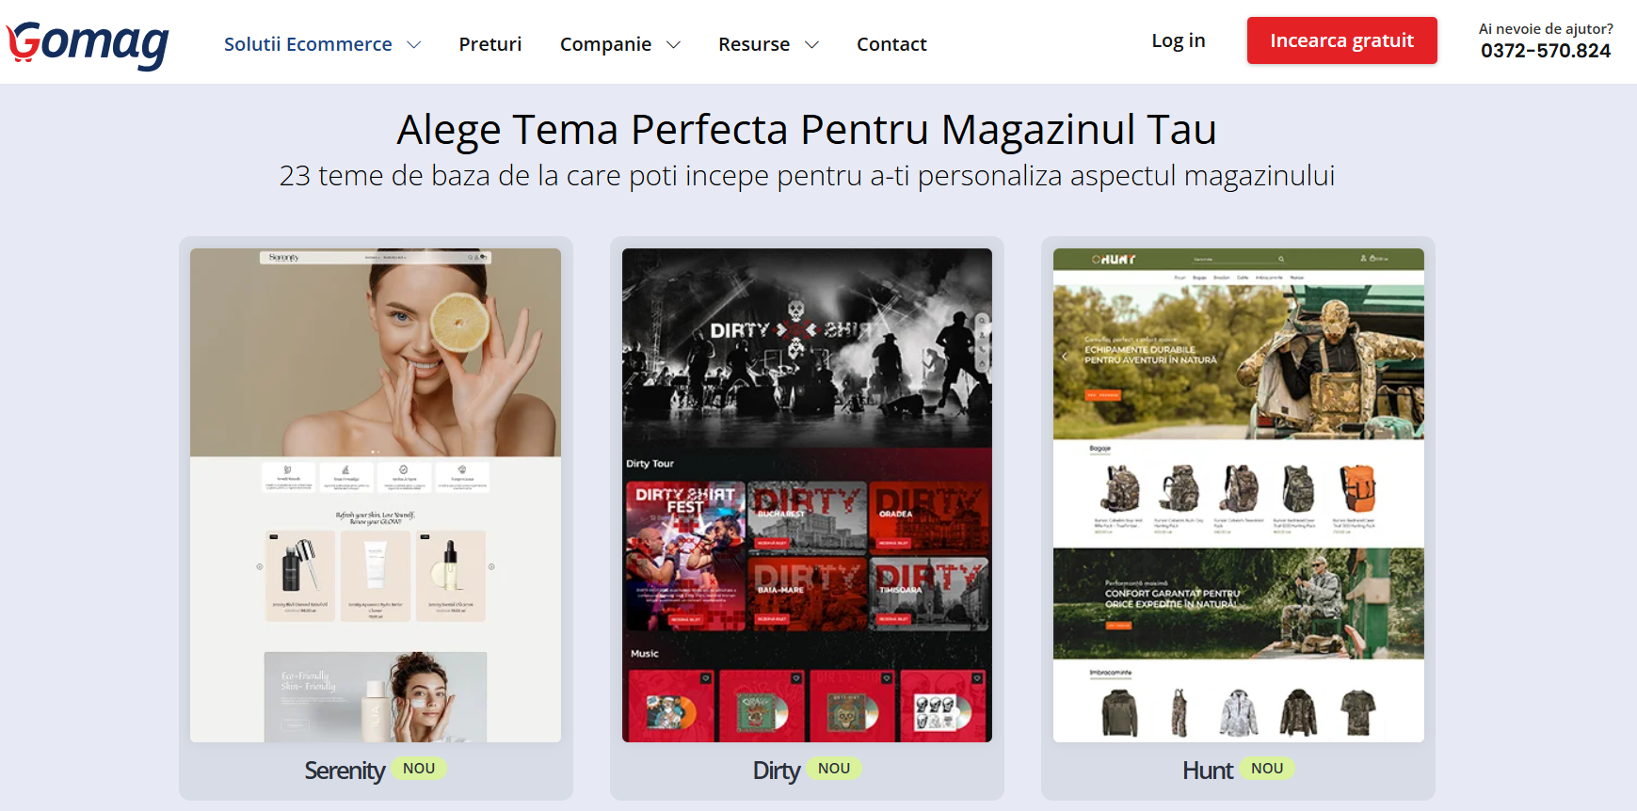Open the Hunt theme preview thumbnail
1637x811 pixels.
tap(1239, 495)
